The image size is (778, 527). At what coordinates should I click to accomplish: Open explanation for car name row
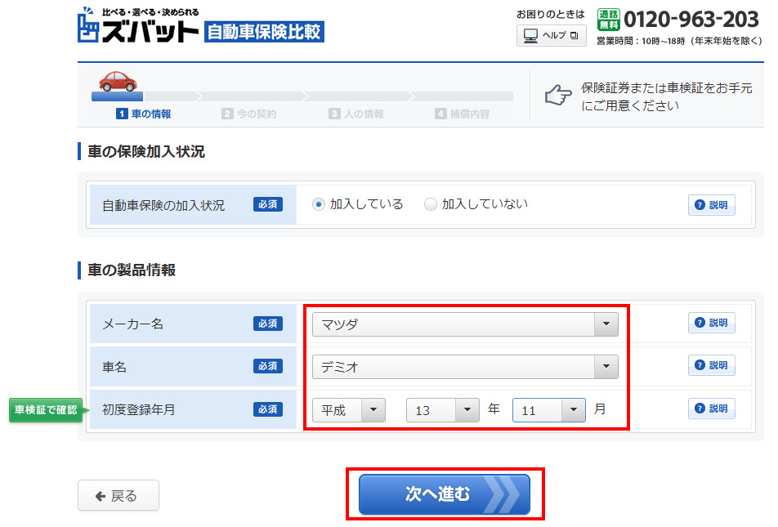coord(710,365)
